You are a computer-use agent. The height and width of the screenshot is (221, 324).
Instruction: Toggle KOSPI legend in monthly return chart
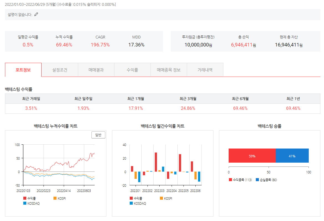tap(166, 198)
